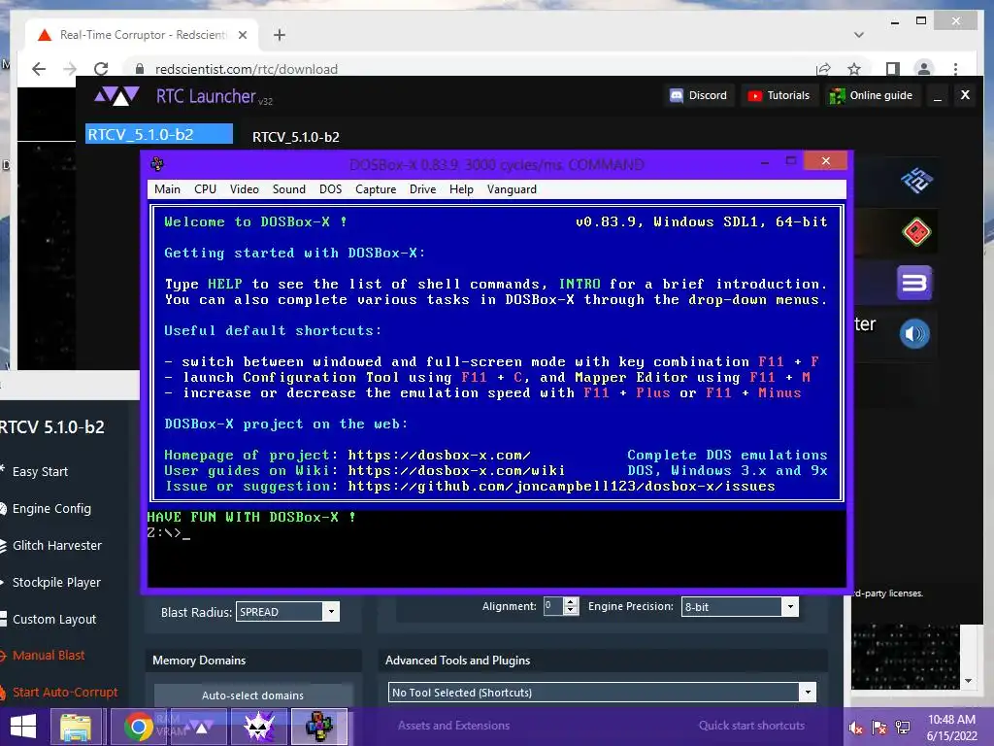
Task: Open the taskbar clock showing 10:48 AM
Action: click(951, 728)
